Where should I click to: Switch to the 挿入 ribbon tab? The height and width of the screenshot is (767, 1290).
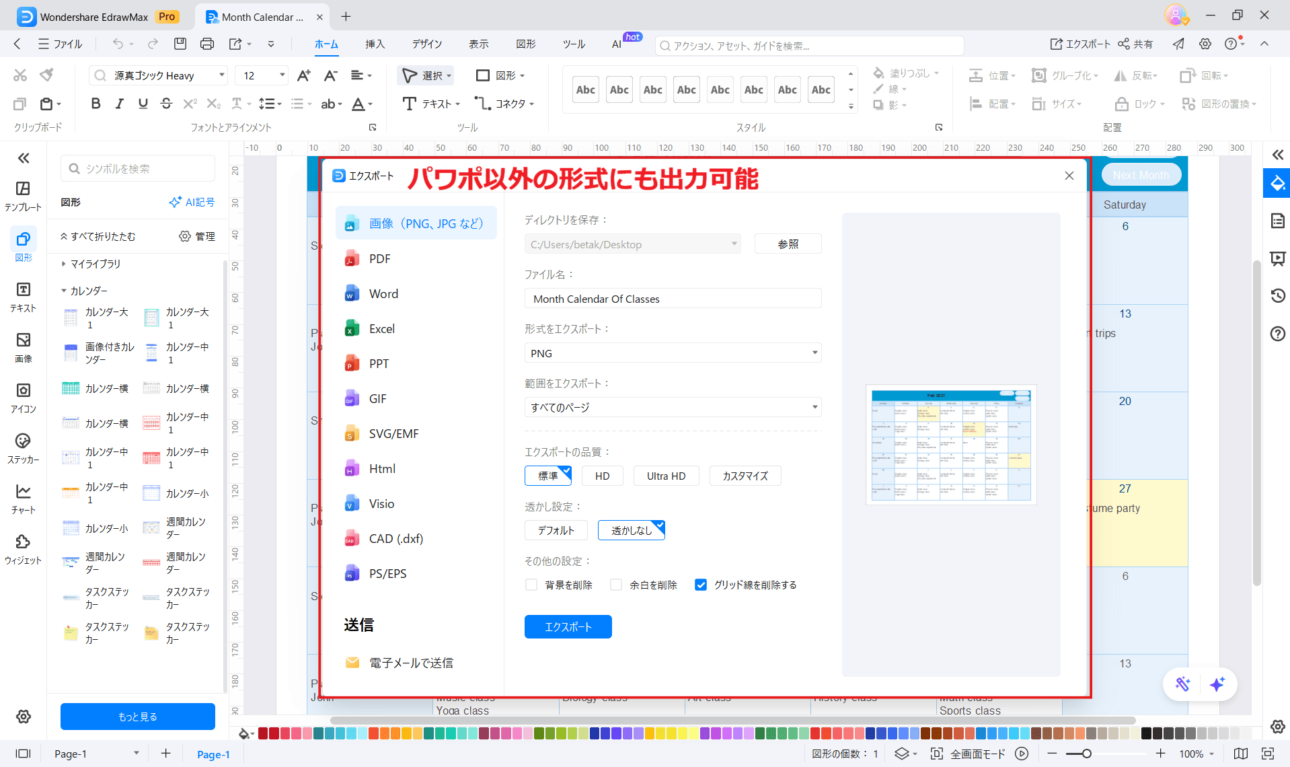[375, 44]
